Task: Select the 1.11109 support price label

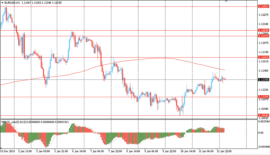Action: point(263,97)
